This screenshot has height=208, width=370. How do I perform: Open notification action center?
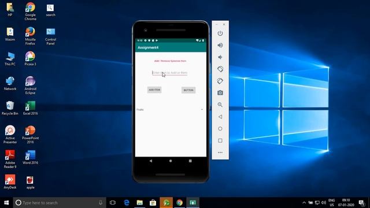[x=361, y=203]
